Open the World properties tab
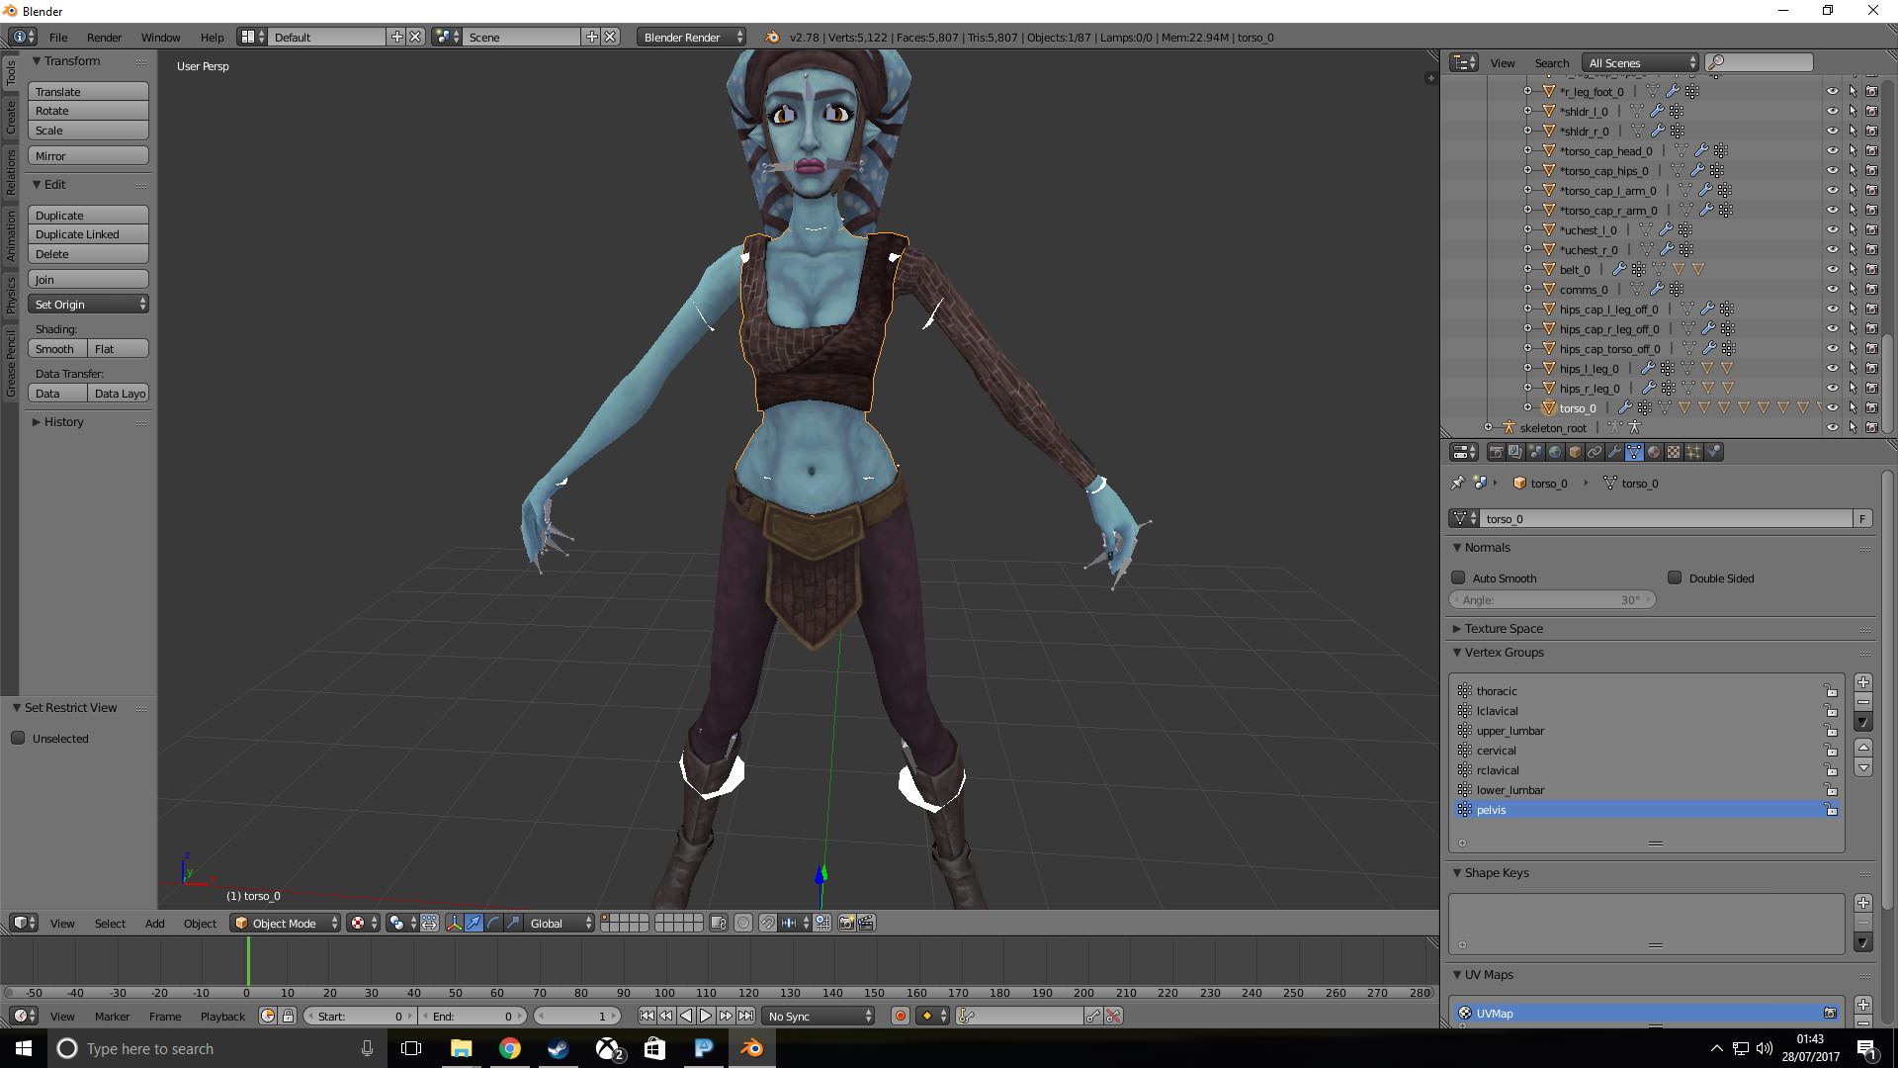Image resolution: width=1898 pixels, height=1068 pixels. point(1555,452)
